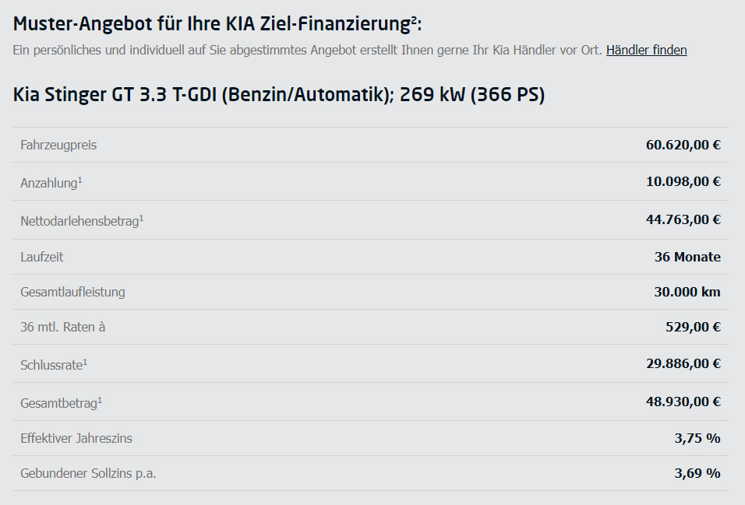Viewport: 745px width, 505px height.
Task: Open the "Händler finden" link
Action: pos(646,51)
